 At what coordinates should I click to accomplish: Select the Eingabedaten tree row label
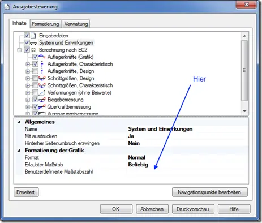coord(54,36)
